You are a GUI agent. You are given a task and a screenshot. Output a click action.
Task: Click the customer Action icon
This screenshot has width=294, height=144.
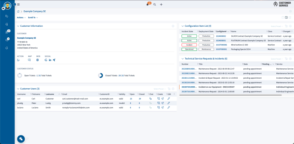18,60
